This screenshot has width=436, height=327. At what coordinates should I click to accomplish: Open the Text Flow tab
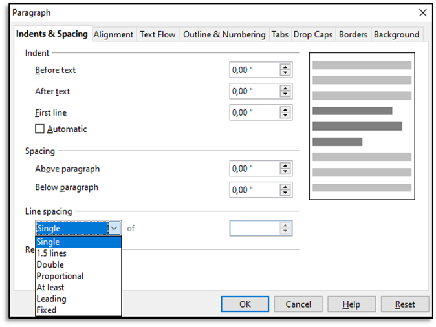pos(158,34)
